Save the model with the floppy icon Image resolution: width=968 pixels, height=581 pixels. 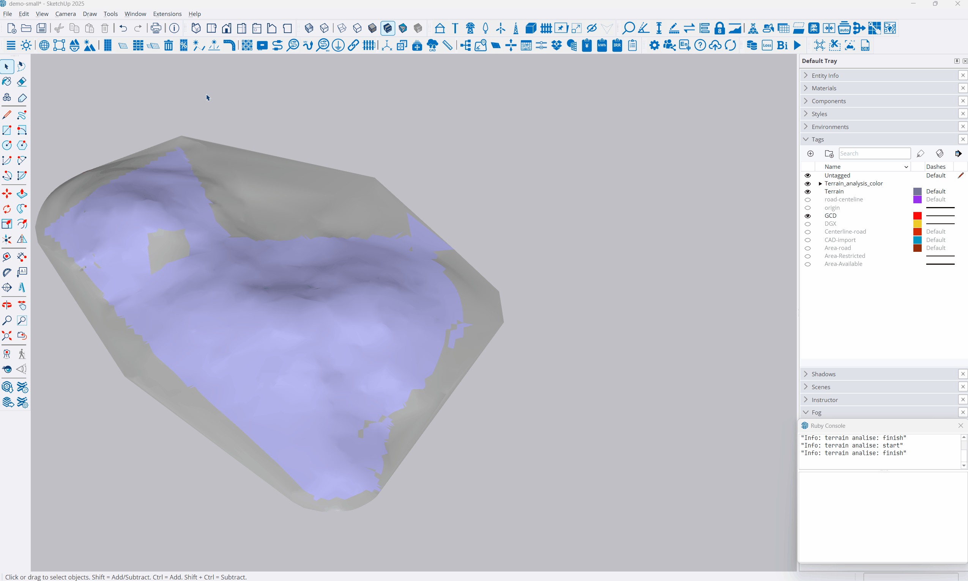pyautogui.click(x=41, y=28)
